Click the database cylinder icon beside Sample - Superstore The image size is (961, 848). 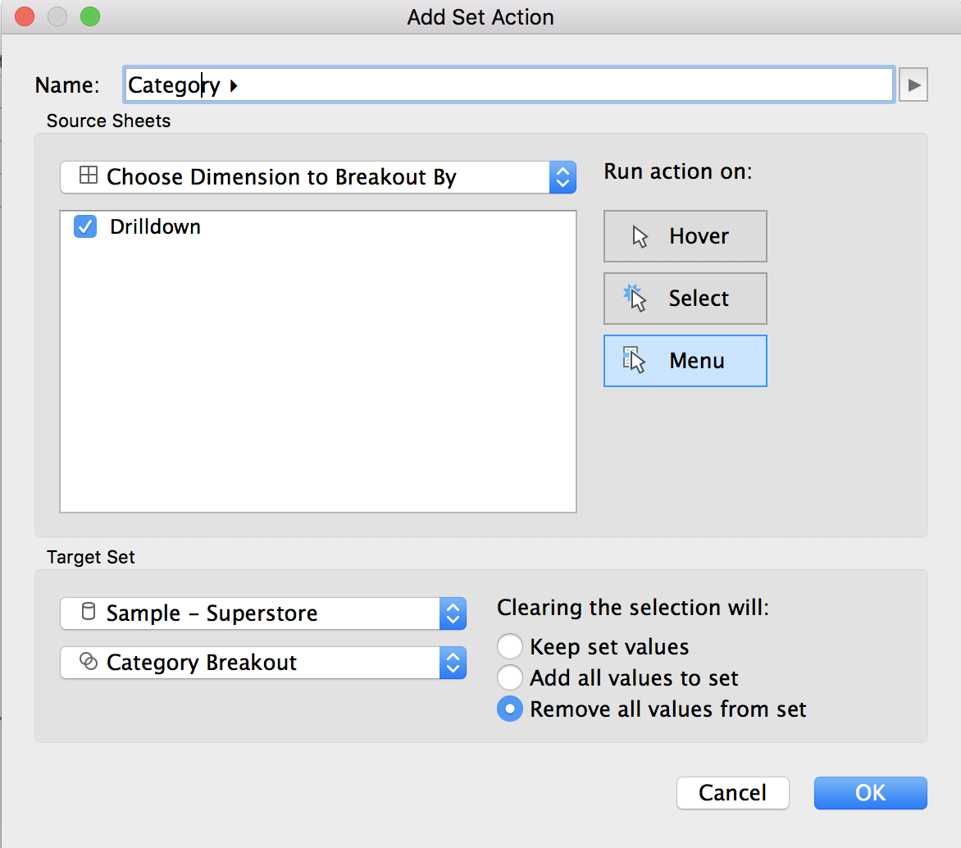88,613
